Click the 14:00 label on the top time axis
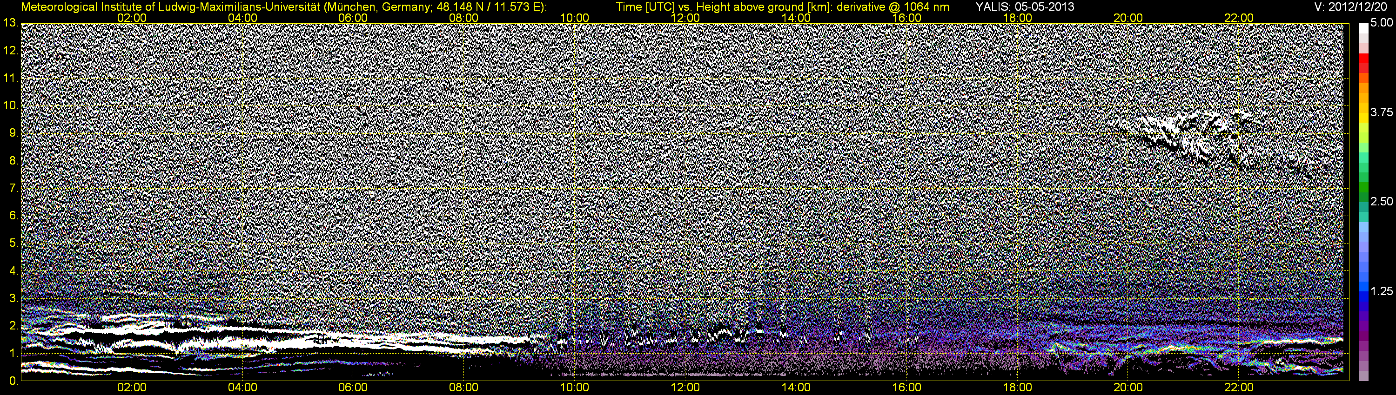The width and height of the screenshot is (1396, 395). click(796, 18)
